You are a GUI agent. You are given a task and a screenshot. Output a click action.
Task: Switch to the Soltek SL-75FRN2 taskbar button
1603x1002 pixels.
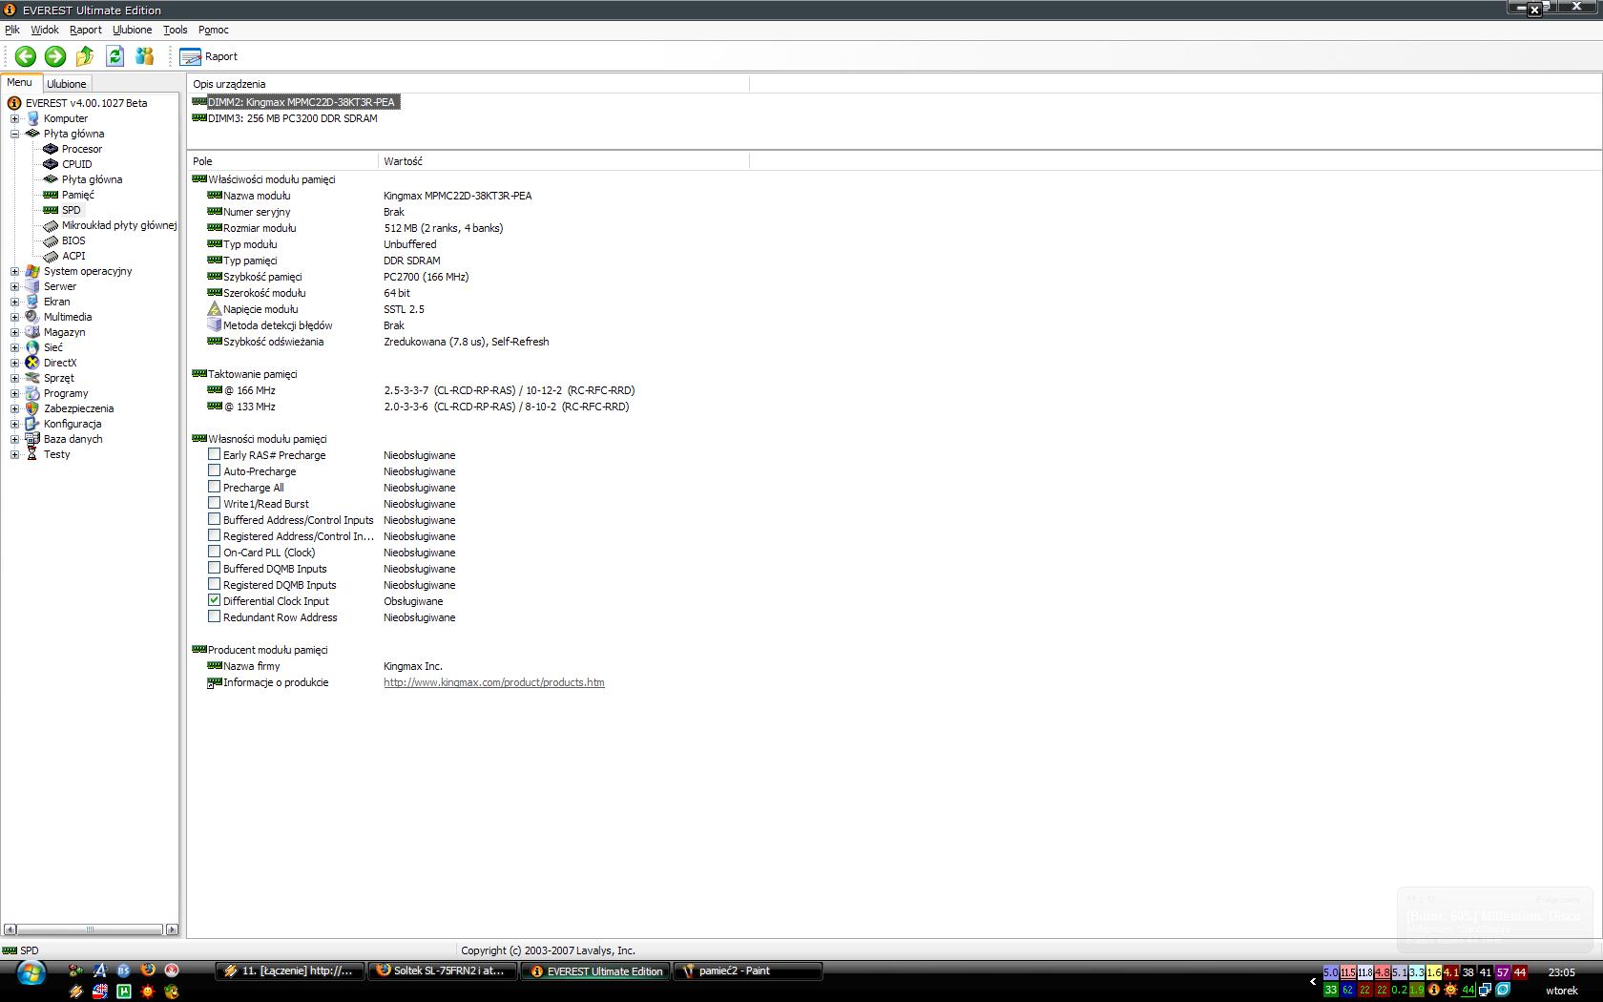point(444,971)
